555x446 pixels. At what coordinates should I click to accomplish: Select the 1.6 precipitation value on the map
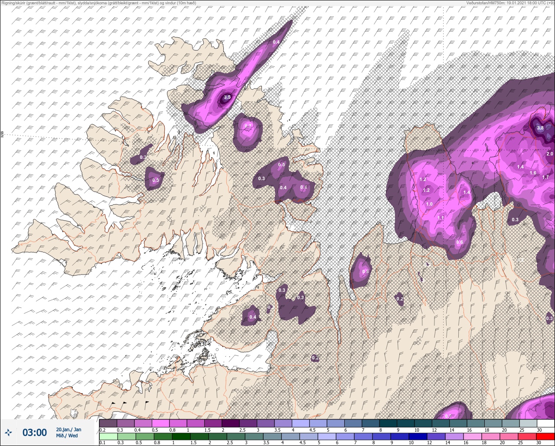click(x=533, y=173)
